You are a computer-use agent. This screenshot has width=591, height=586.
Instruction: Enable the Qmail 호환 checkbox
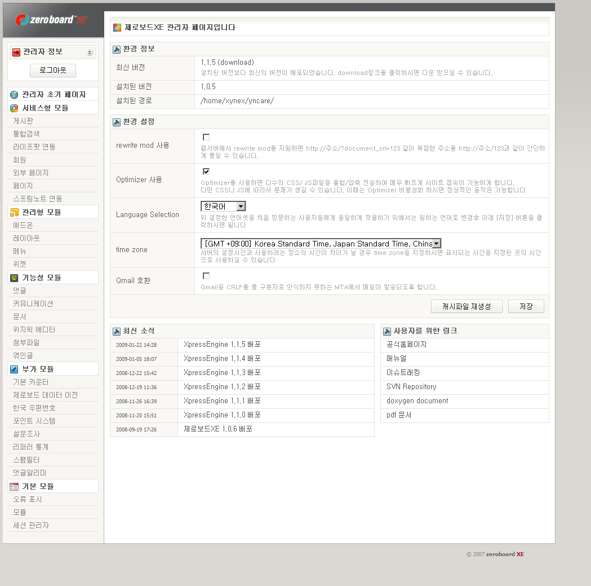point(206,276)
